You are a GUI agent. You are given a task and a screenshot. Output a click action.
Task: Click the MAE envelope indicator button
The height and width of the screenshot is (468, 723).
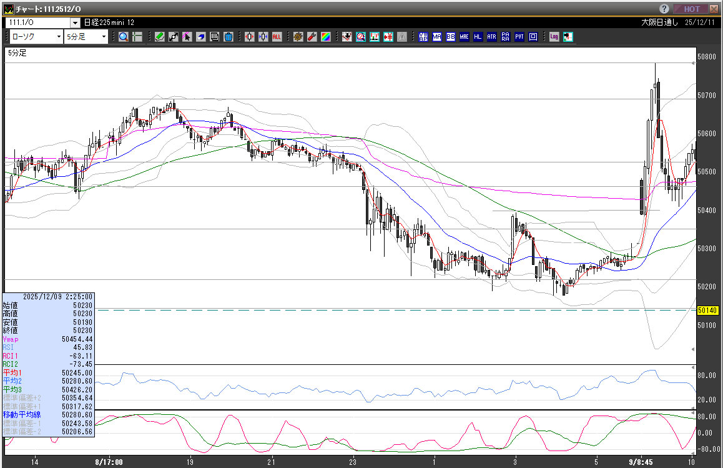click(x=464, y=37)
